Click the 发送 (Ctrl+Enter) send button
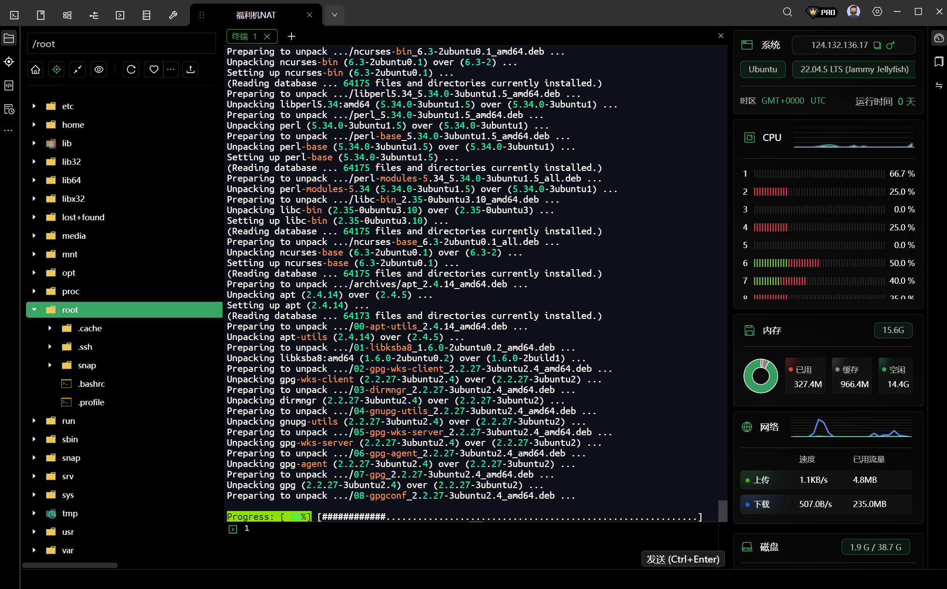This screenshot has height=589, width=947. coord(682,559)
